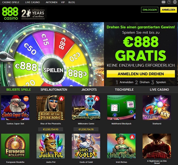
Task: Click the NEW badge on Santas Super Slot
Action: tap(26, 99)
